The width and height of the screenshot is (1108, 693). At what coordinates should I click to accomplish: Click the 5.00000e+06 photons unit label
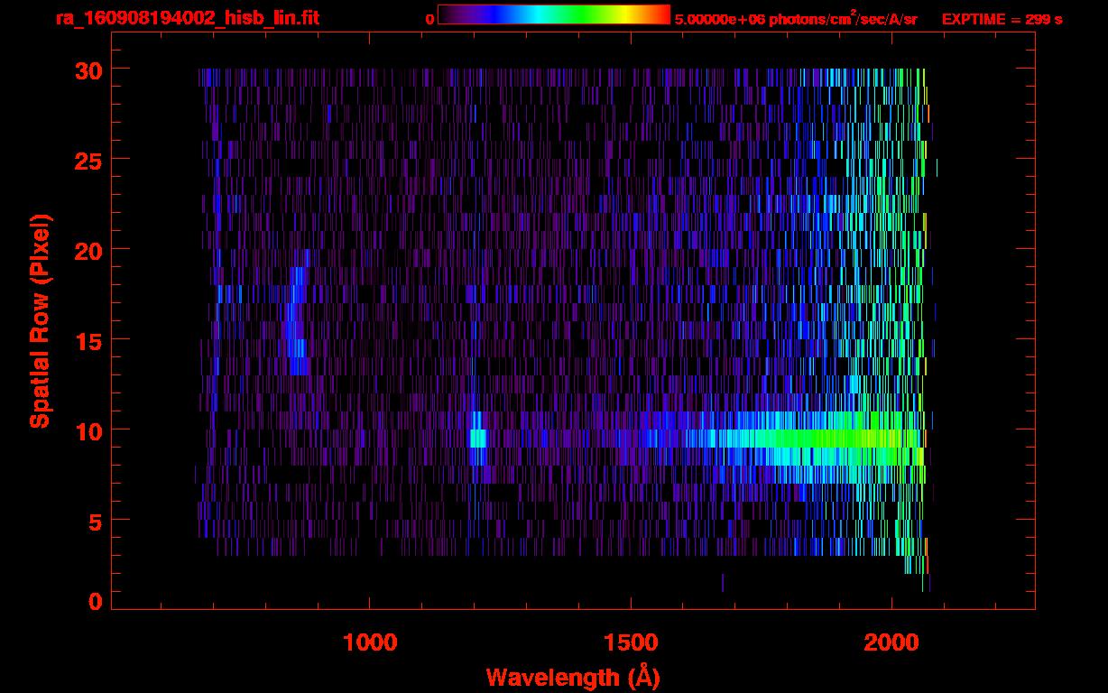(796, 19)
